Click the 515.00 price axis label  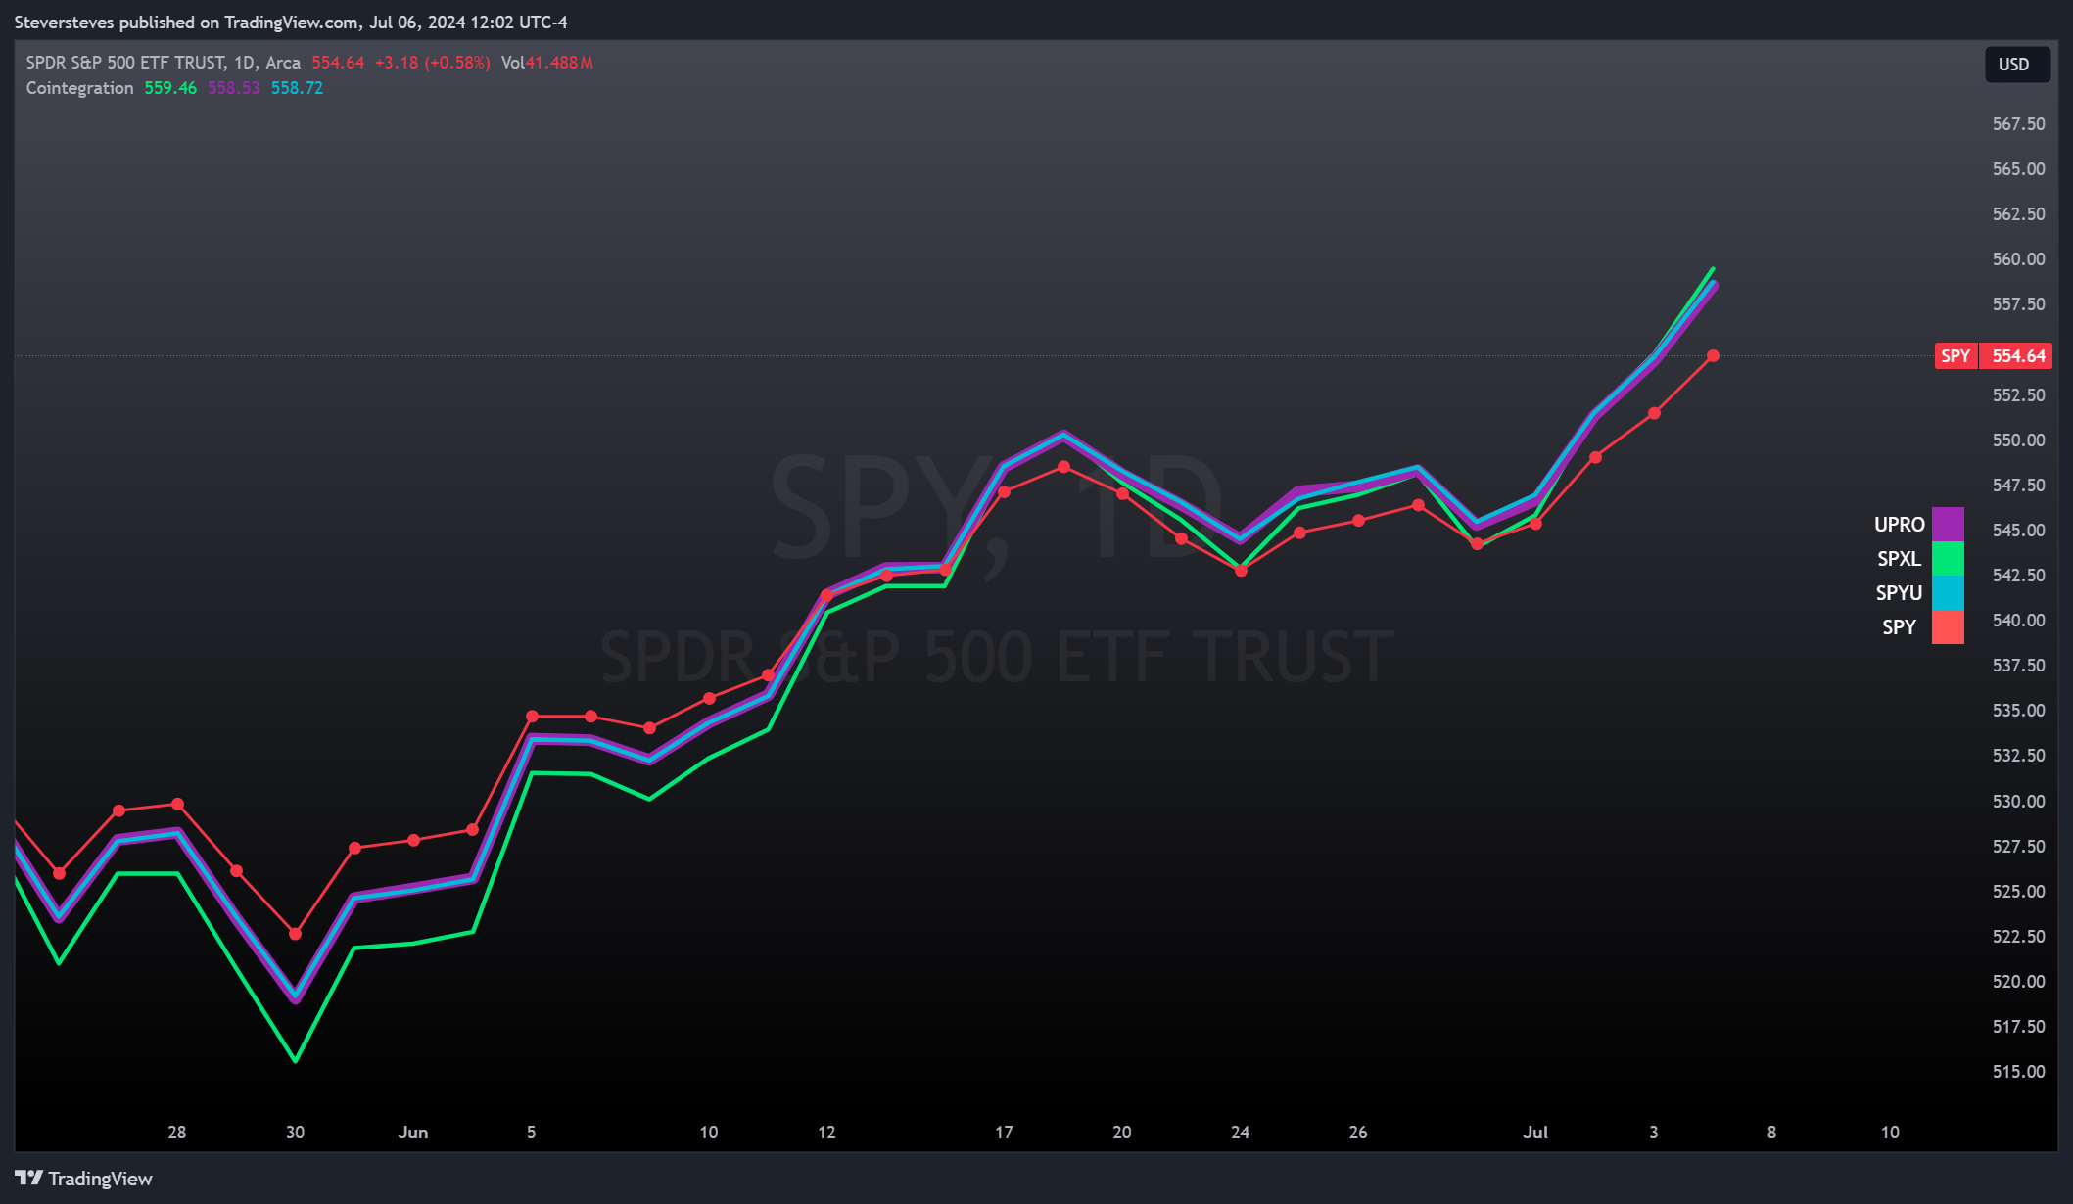[x=2018, y=1072]
